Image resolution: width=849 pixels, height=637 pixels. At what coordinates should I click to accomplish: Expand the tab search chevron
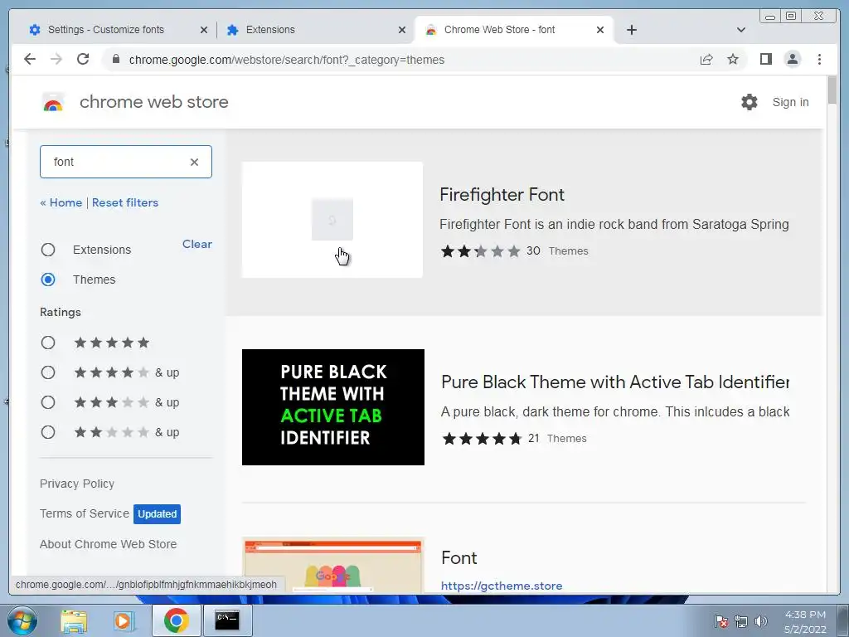tap(741, 30)
